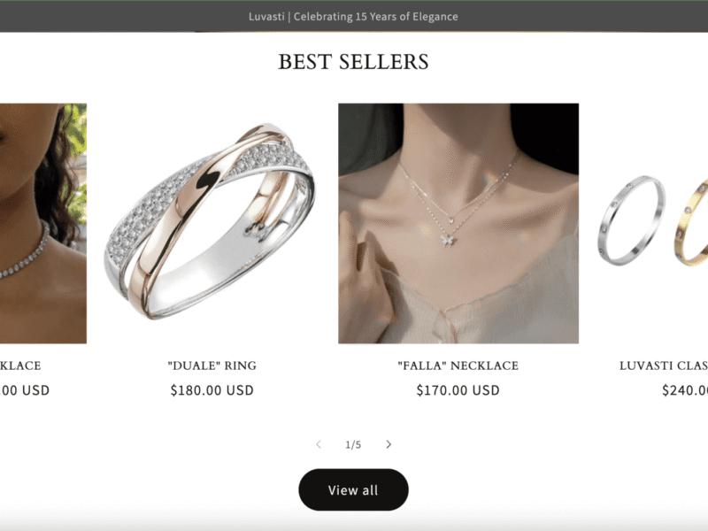This screenshot has width=708, height=531.
Task: Click the 1/5 slide counter
Action: click(x=353, y=445)
